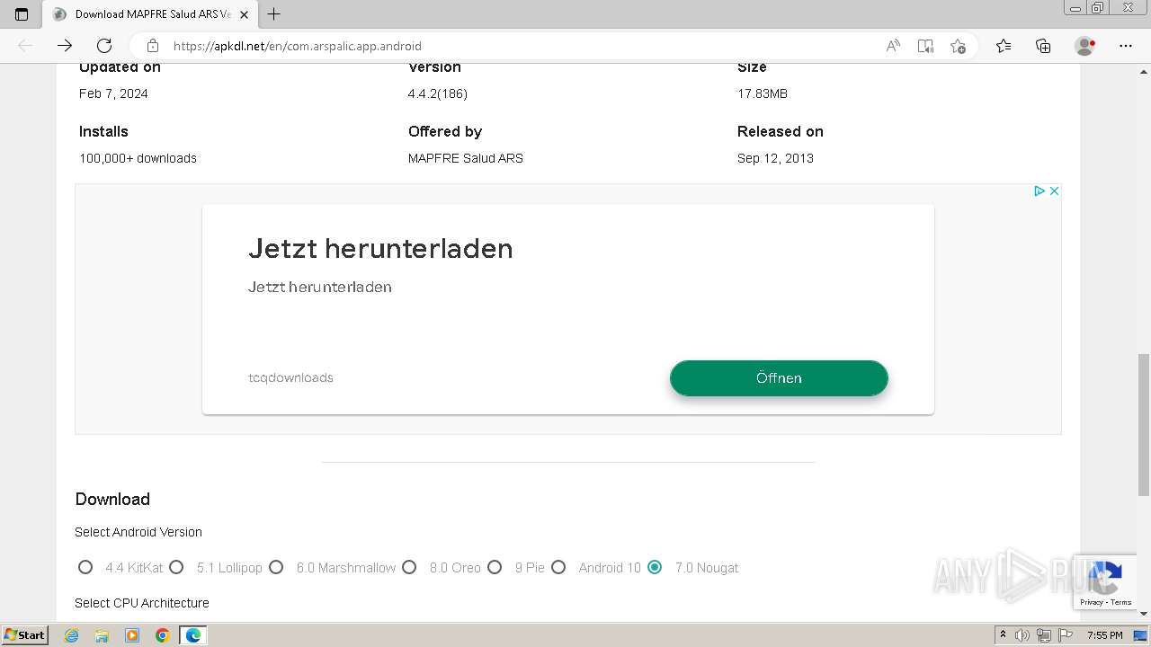The width and height of the screenshot is (1151, 647).
Task: Click the site lock icon in address bar
Action: tap(153, 46)
